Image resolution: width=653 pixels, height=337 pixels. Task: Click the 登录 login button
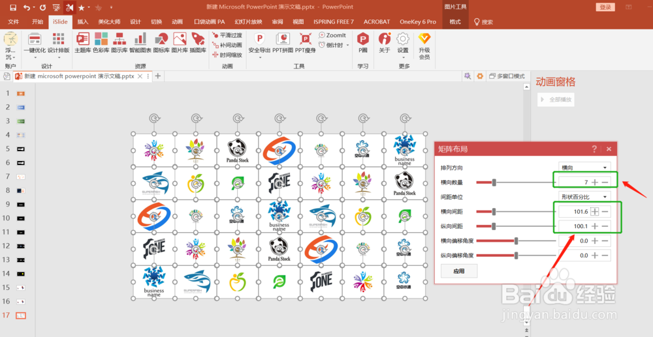[x=605, y=7]
